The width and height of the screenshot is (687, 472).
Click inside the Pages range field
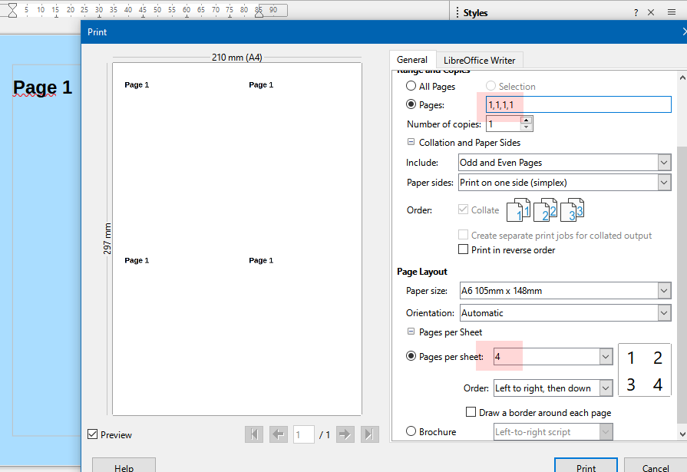[578, 104]
